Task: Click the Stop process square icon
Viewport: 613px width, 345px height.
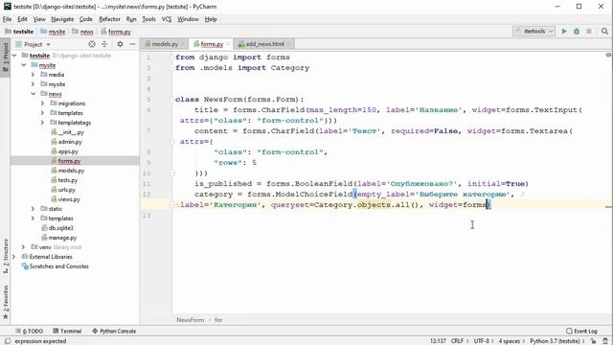Action: coord(589,32)
